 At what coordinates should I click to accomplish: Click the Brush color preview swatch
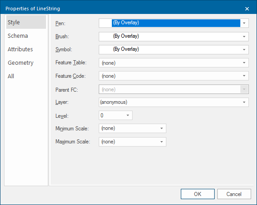[106, 36]
